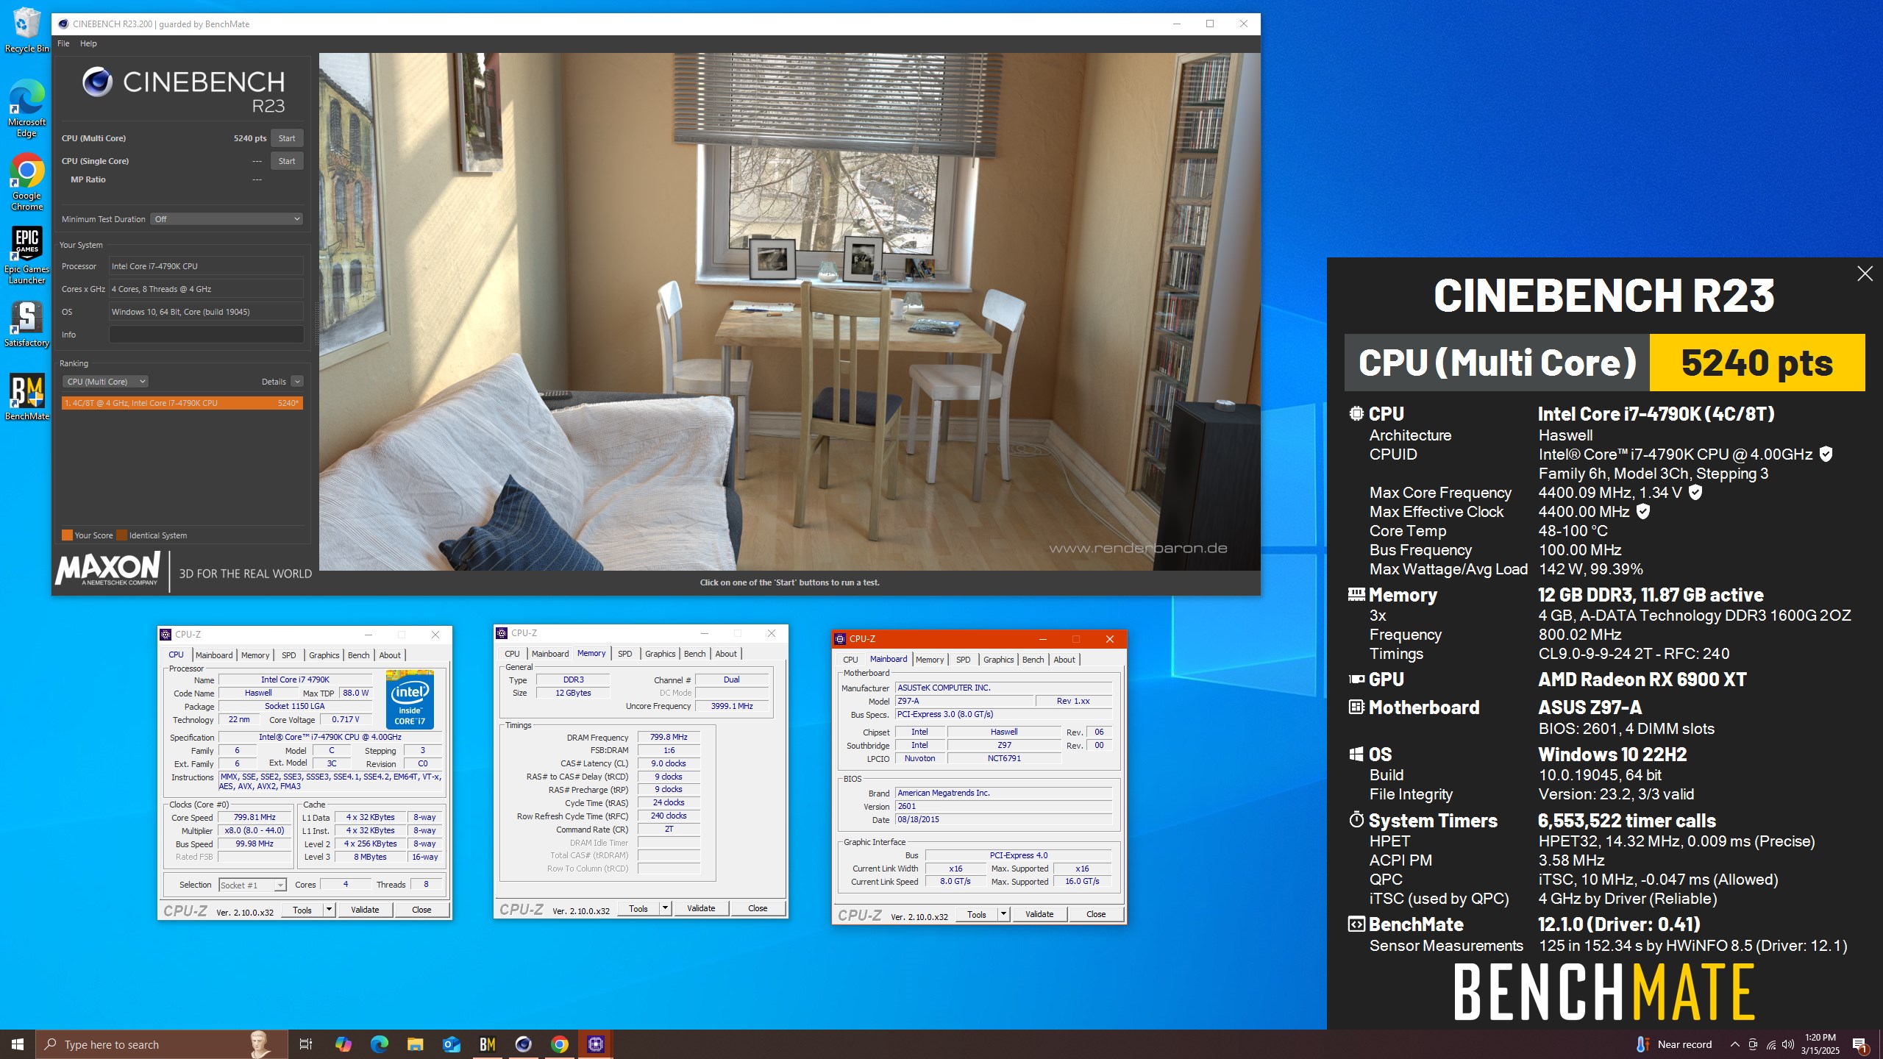
Task: Close the BenchMate result panel with the X
Action: coord(1865,274)
